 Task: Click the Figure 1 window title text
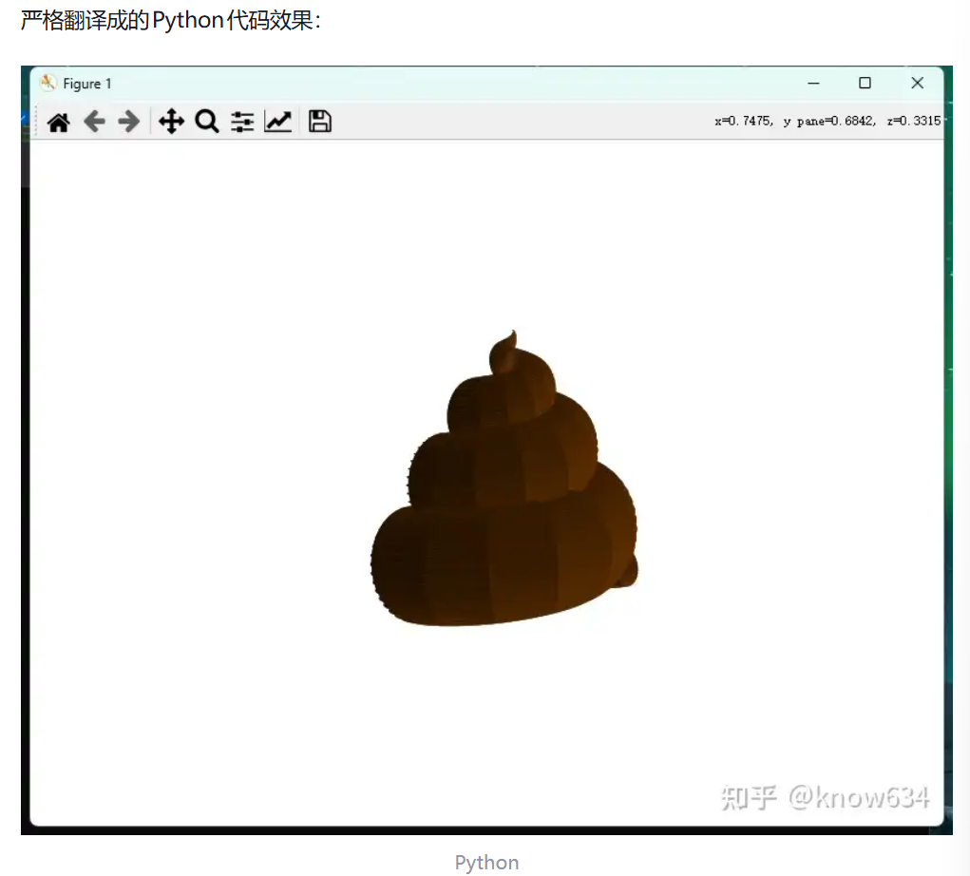(x=87, y=84)
